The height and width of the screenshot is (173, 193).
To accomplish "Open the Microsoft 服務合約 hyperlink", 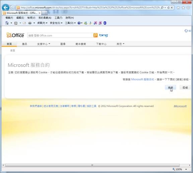I will pyautogui.click(x=142, y=79).
